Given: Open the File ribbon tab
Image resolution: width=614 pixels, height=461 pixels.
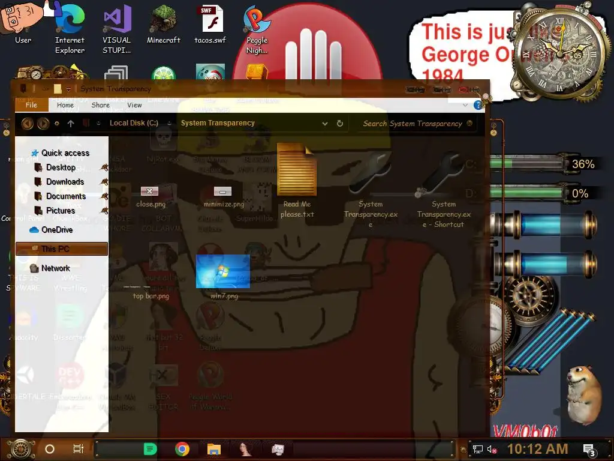Looking at the screenshot, I should click(x=31, y=105).
